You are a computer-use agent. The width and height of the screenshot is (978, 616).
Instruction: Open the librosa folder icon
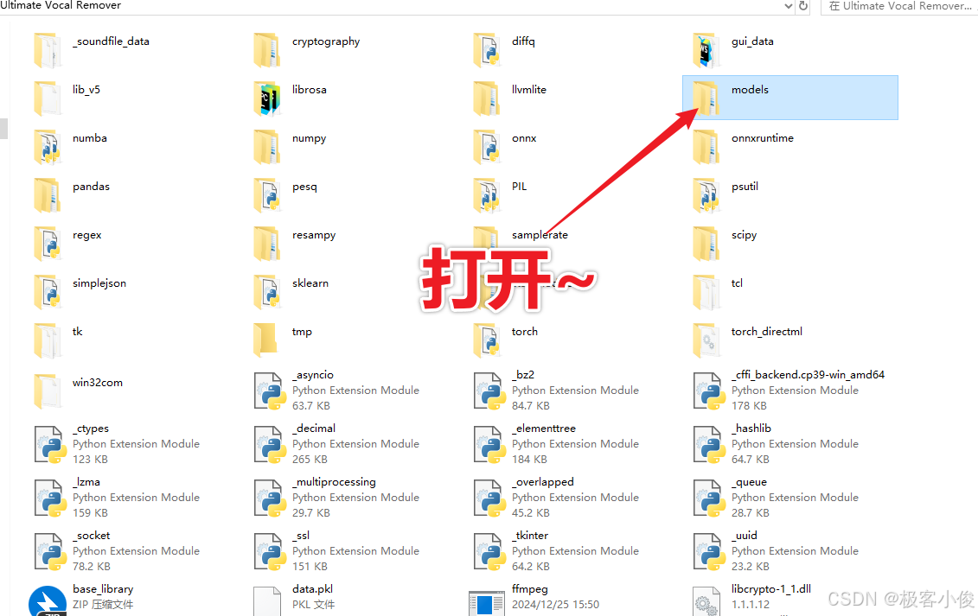267,98
